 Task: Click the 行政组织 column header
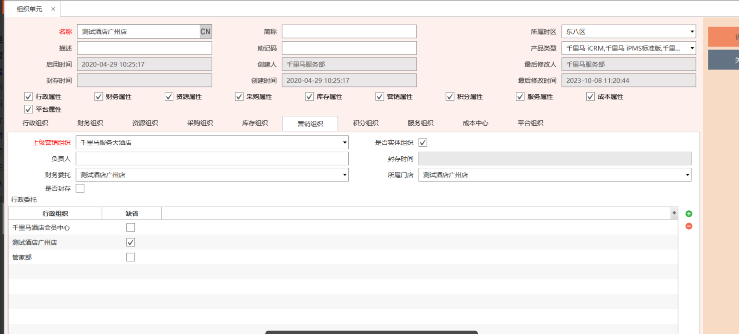tap(55, 213)
